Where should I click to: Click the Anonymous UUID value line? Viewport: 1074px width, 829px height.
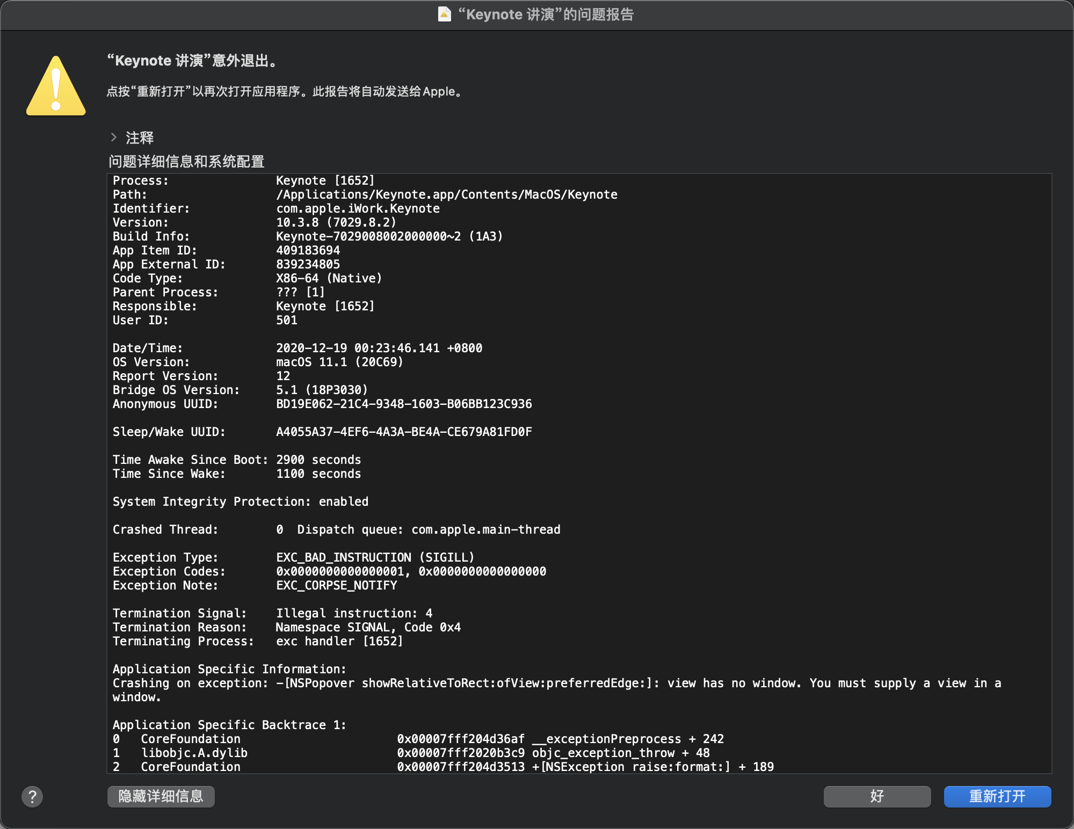tap(403, 404)
